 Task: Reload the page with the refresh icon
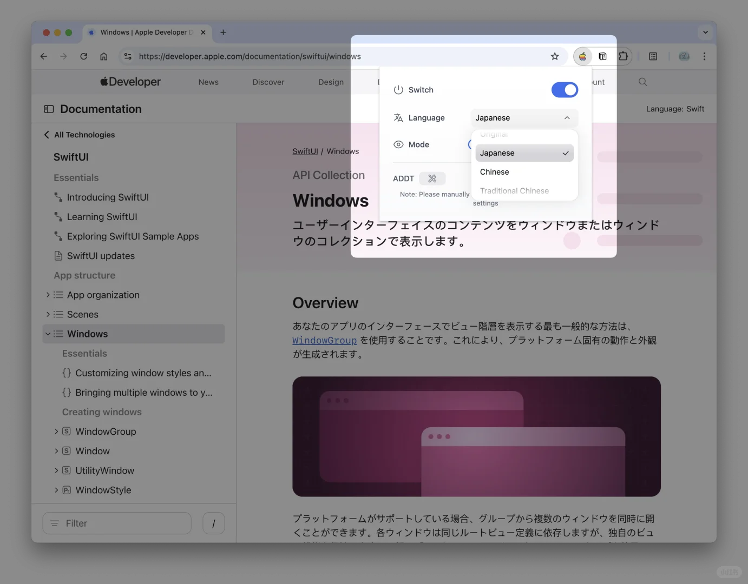(83, 56)
